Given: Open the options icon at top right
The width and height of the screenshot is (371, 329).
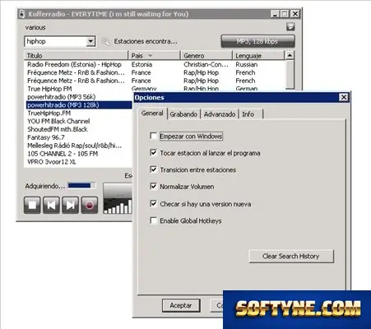Looking at the screenshot, I should [x=290, y=26].
